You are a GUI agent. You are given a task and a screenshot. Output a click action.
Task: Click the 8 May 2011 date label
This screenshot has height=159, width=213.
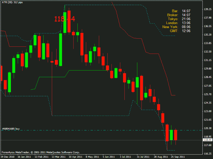click(92, 157)
